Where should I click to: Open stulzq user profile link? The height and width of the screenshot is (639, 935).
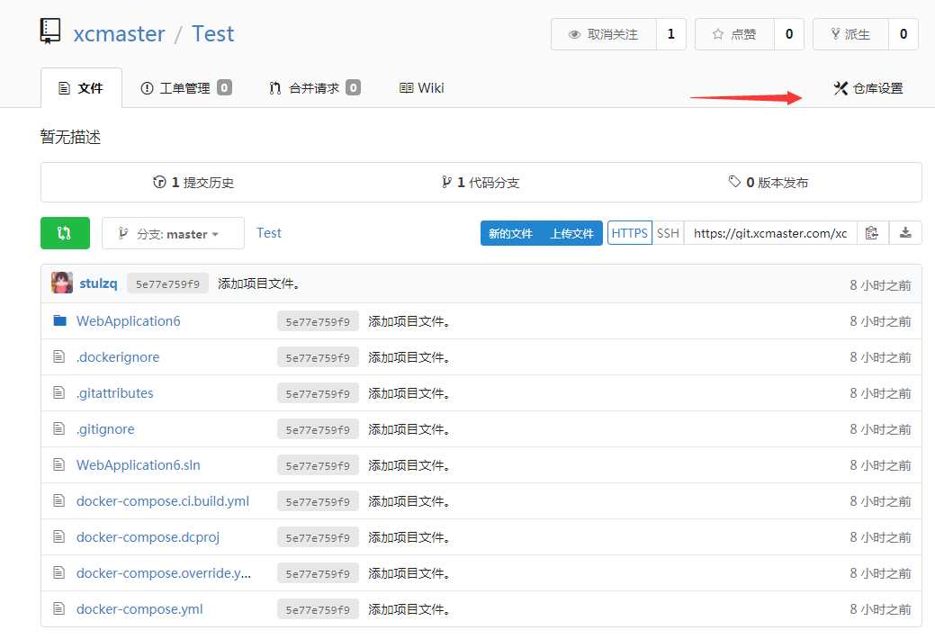98,283
